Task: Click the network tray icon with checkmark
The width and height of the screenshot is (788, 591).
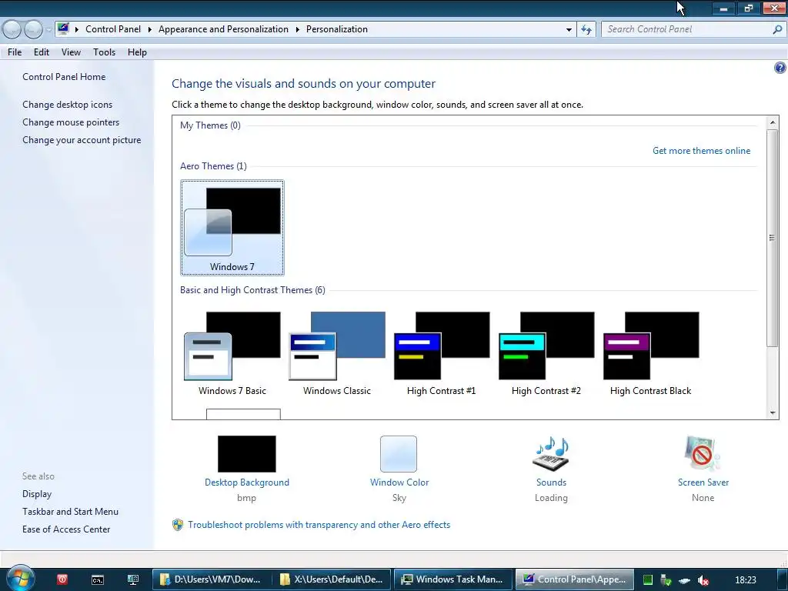Action: [x=666, y=580]
